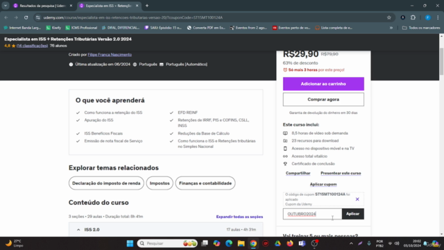The image size is (444, 250).
Task: Bookmark this page with the star icon
Action: (389, 17)
